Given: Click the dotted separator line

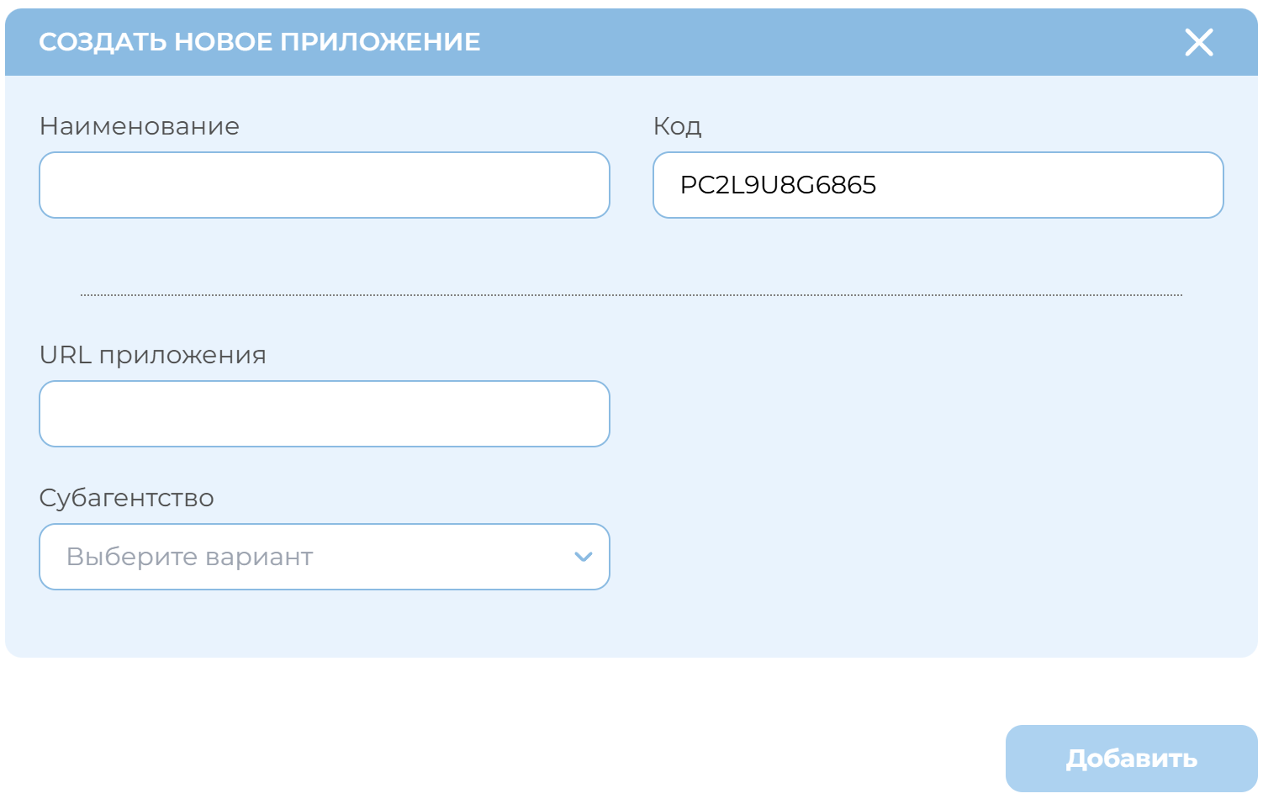Looking at the screenshot, I should [x=631, y=295].
